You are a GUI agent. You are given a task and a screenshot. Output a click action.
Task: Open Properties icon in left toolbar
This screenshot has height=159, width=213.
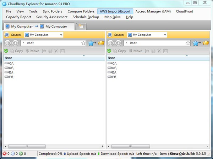tap(62, 51)
